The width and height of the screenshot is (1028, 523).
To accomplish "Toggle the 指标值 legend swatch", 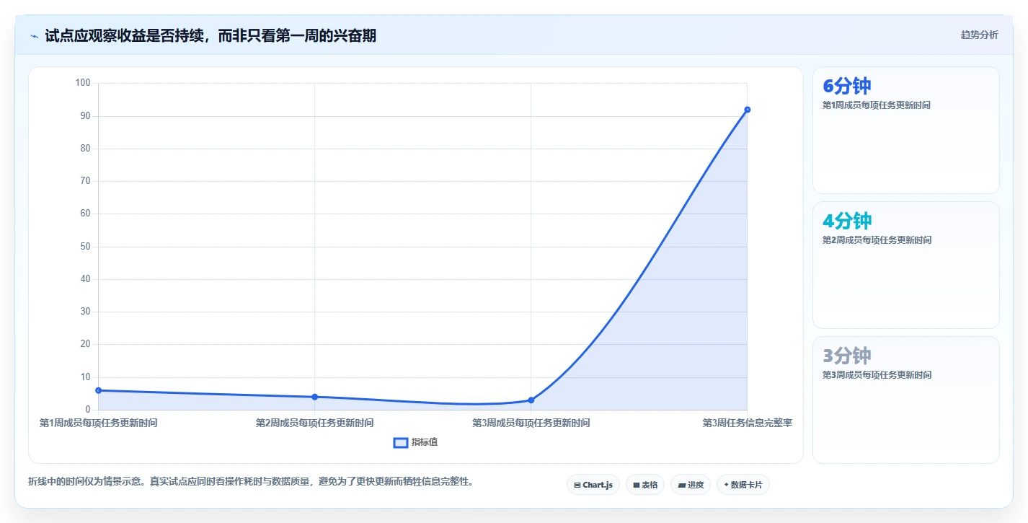I will coord(401,442).
